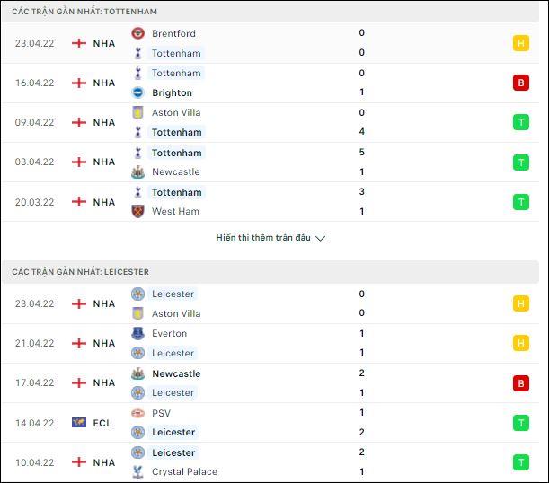Click the red B badge for Tottenham–Brighton
The width and height of the screenshot is (549, 483).
pos(520,83)
